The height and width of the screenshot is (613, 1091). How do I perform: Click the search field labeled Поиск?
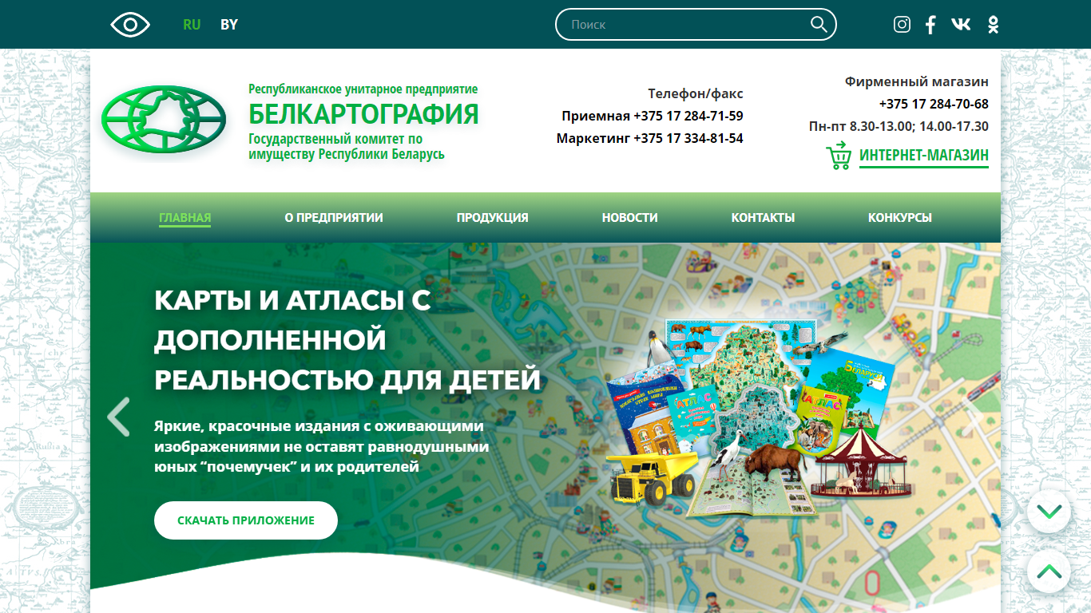tap(696, 25)
